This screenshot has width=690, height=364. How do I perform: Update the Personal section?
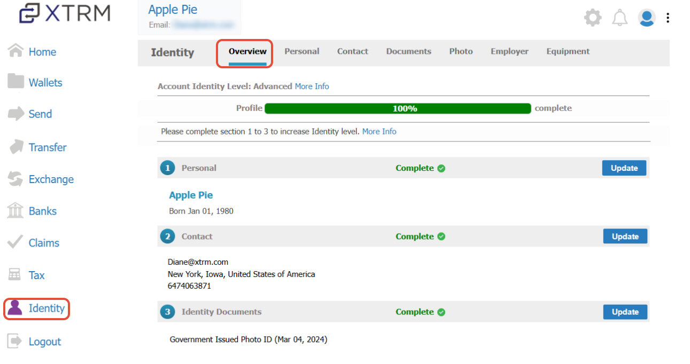click(x=624, y=168)
